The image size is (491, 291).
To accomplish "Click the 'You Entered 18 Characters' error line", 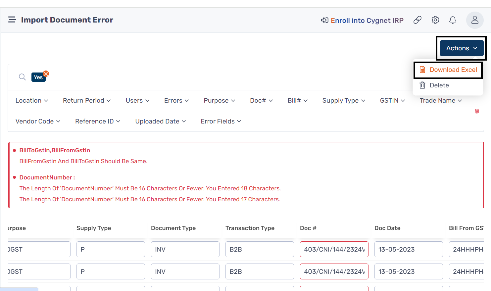I will coord(150,188).
